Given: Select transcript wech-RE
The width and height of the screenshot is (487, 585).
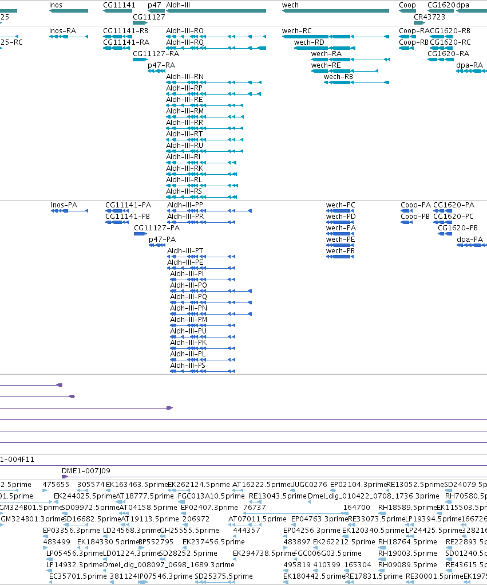Looking at the screenshot, I should pyautogui.click(x=345, y=71).
